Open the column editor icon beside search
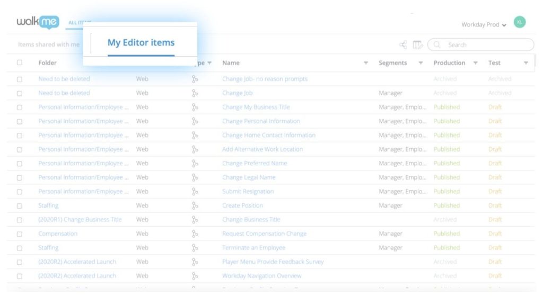The height and width of the screenshot is (305, 543). (417, 44)
